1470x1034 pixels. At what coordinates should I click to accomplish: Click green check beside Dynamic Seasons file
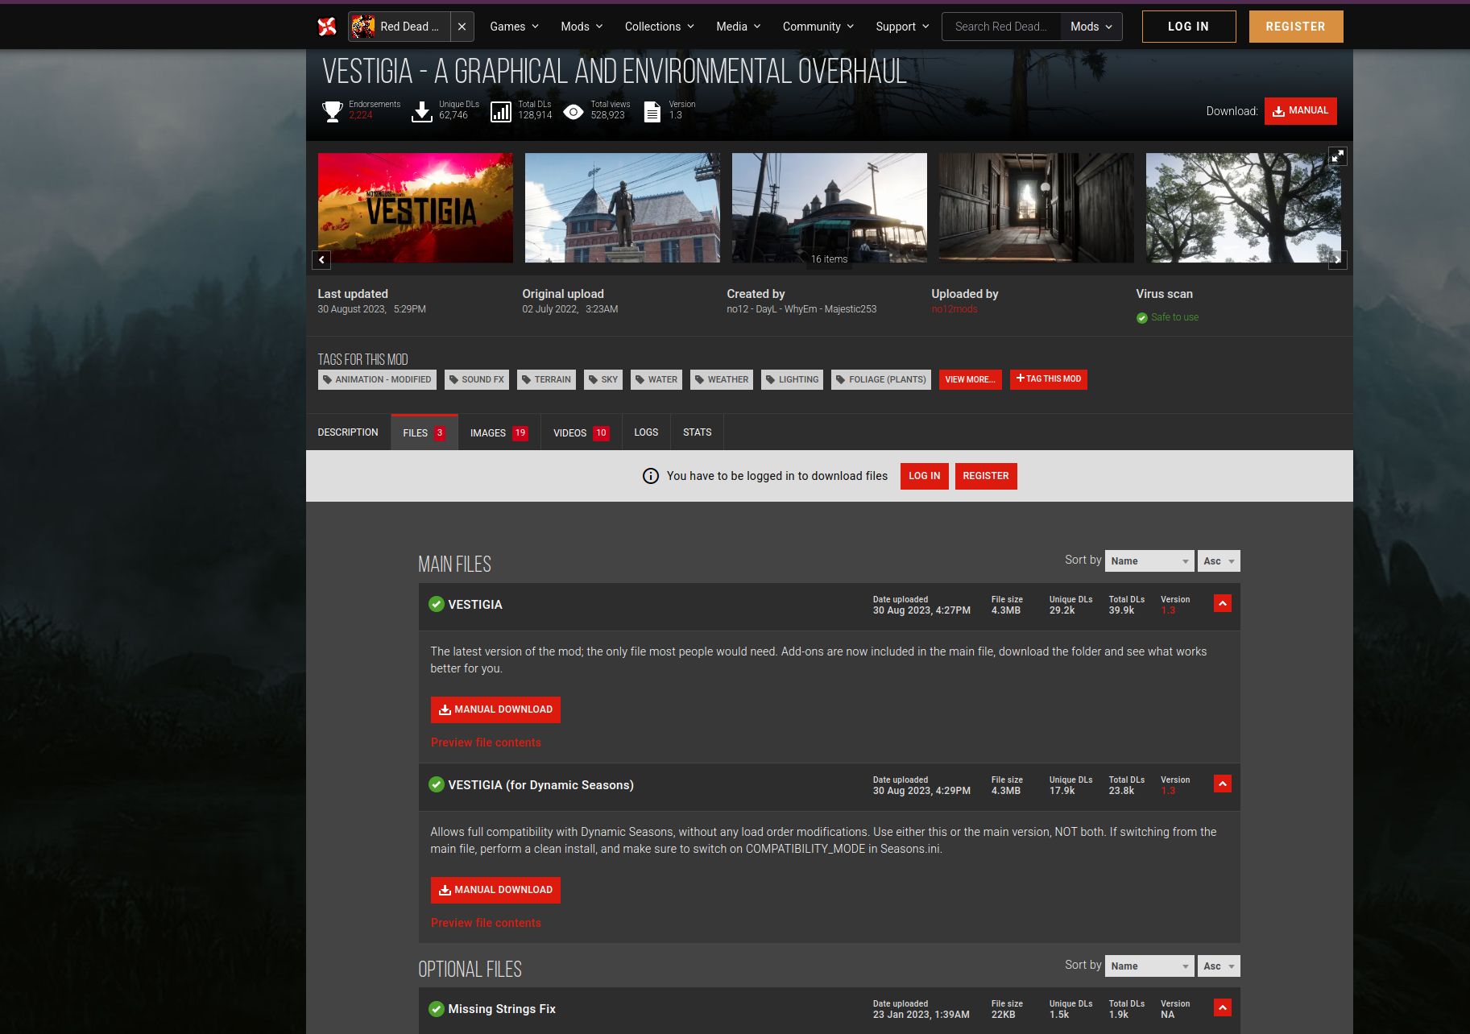coord(437,784)
